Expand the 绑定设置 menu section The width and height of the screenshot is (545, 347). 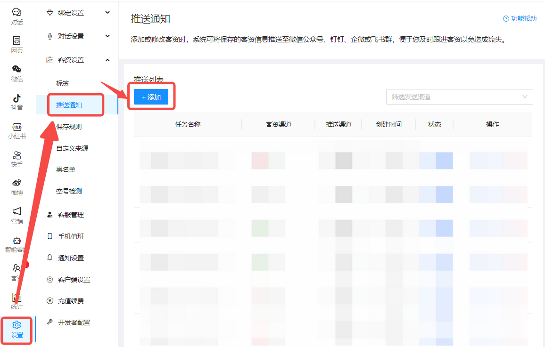78,13
